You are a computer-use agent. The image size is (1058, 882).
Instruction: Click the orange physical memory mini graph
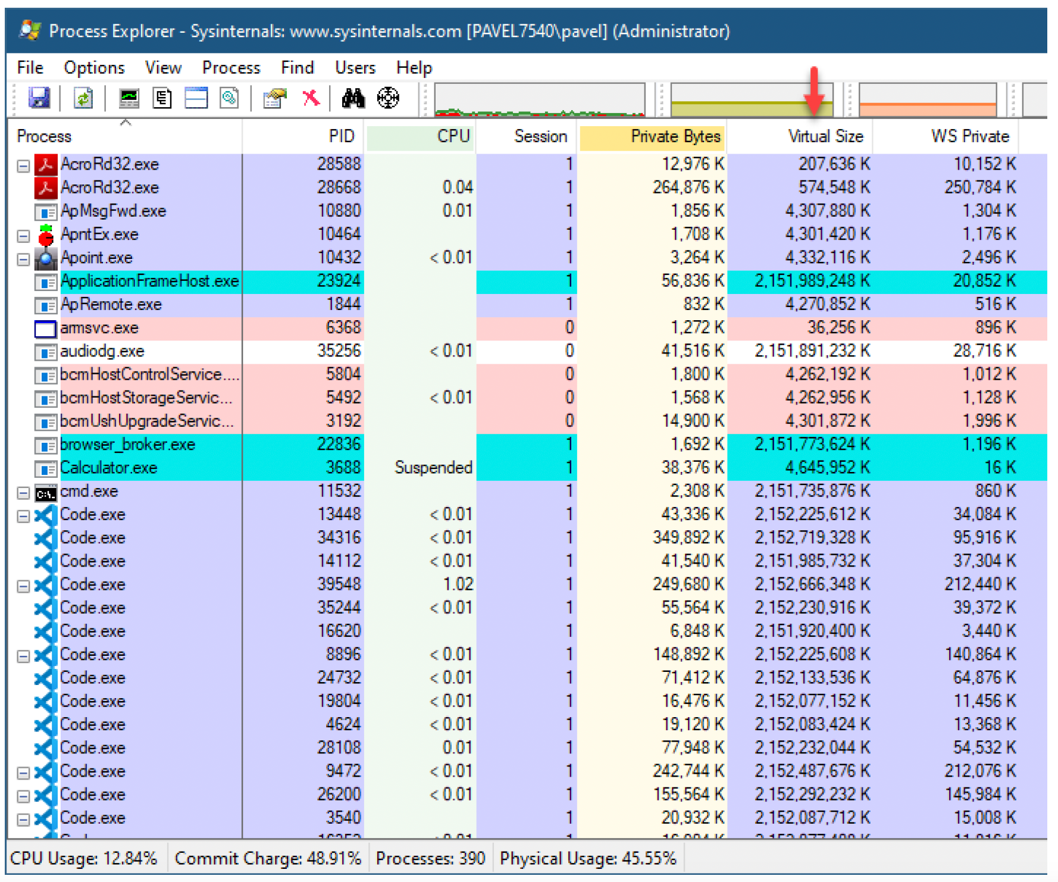point(928,99)
